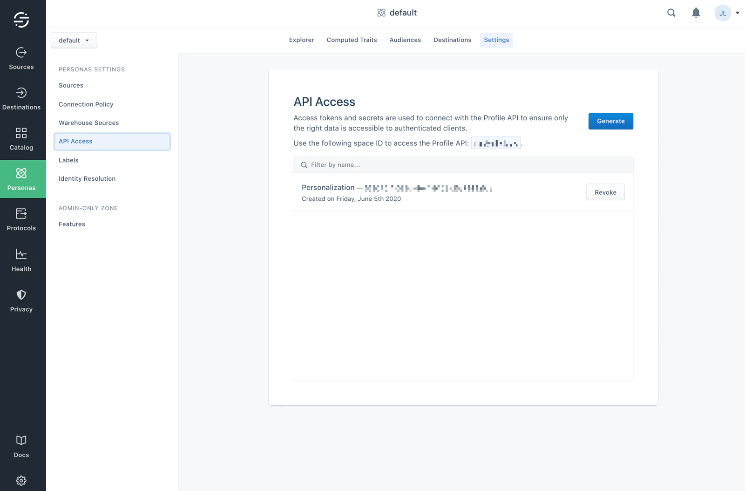745x491 pixels.
Task: Open the notifications bell
Action: (x=696, y=13)
